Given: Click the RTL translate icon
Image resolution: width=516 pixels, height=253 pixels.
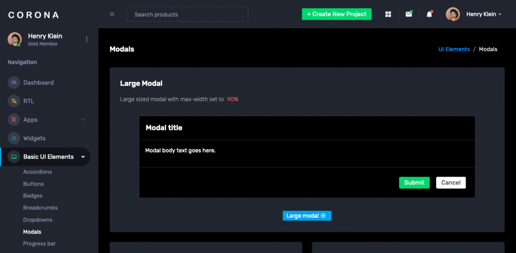Looking at the screenshot, I should (14, 101).
